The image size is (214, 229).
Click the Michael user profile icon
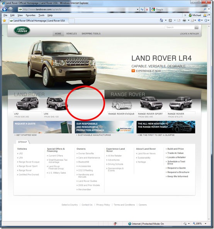[x=190, y=15]
